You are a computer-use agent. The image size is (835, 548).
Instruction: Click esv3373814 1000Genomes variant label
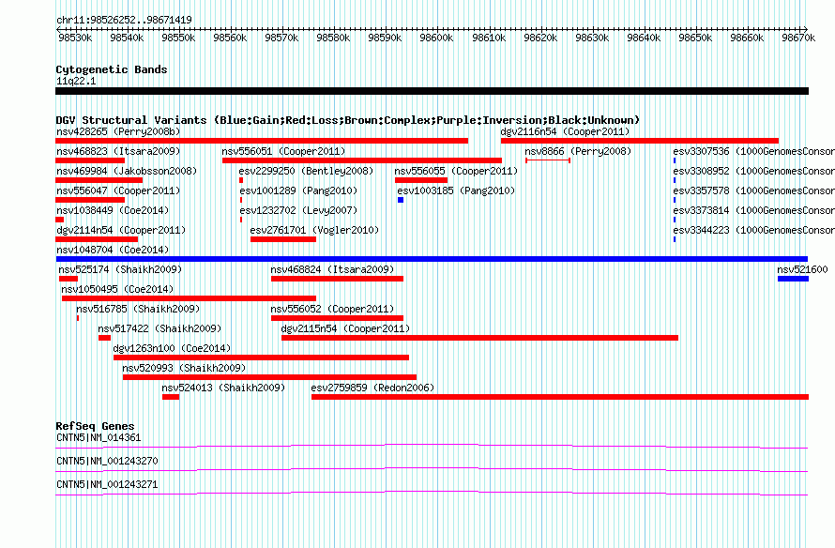753,210
